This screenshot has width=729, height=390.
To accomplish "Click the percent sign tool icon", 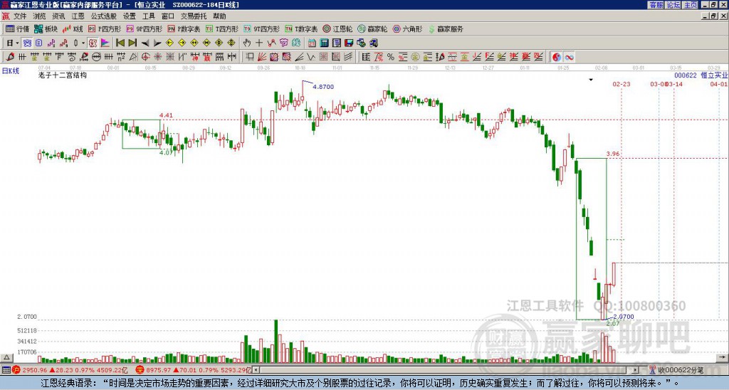I will click(x=391, y=57).
